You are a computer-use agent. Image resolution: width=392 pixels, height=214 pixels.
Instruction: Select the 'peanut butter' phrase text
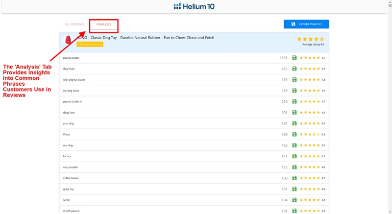[71, 58]
